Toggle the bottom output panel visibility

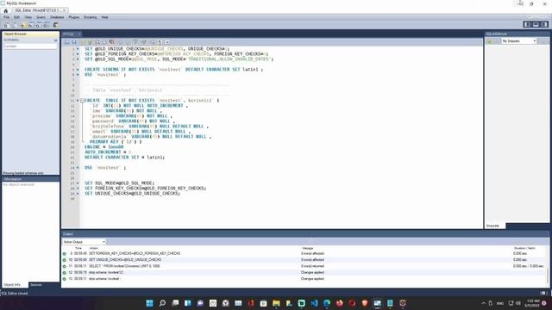pyautogui.click(x=536, y=24)
